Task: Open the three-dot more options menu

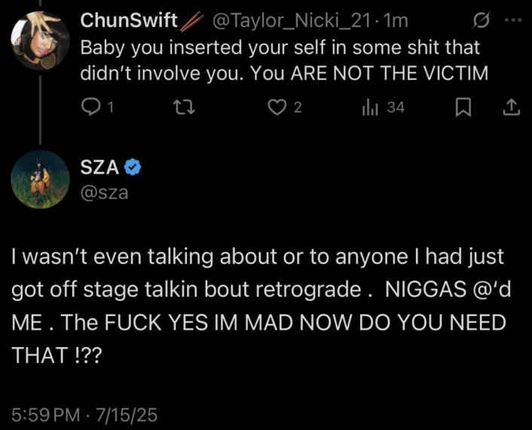Action: 513,20
